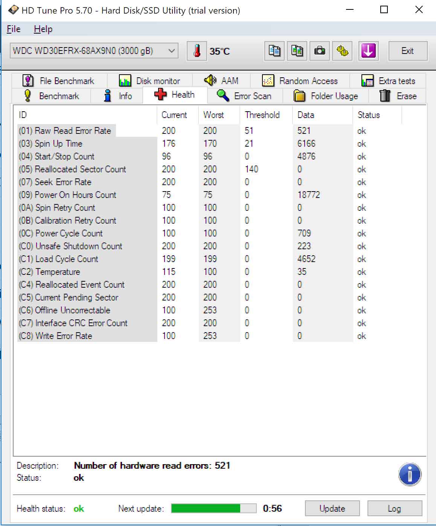Click the Update button
Image resolution: width=436 pixels, height=526 pixels.
click(x=332, y=508)
